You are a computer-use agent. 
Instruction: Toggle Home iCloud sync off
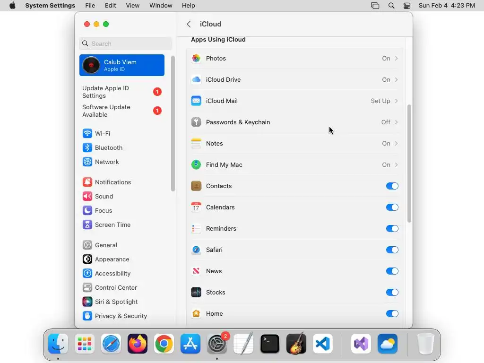(392, 314)
